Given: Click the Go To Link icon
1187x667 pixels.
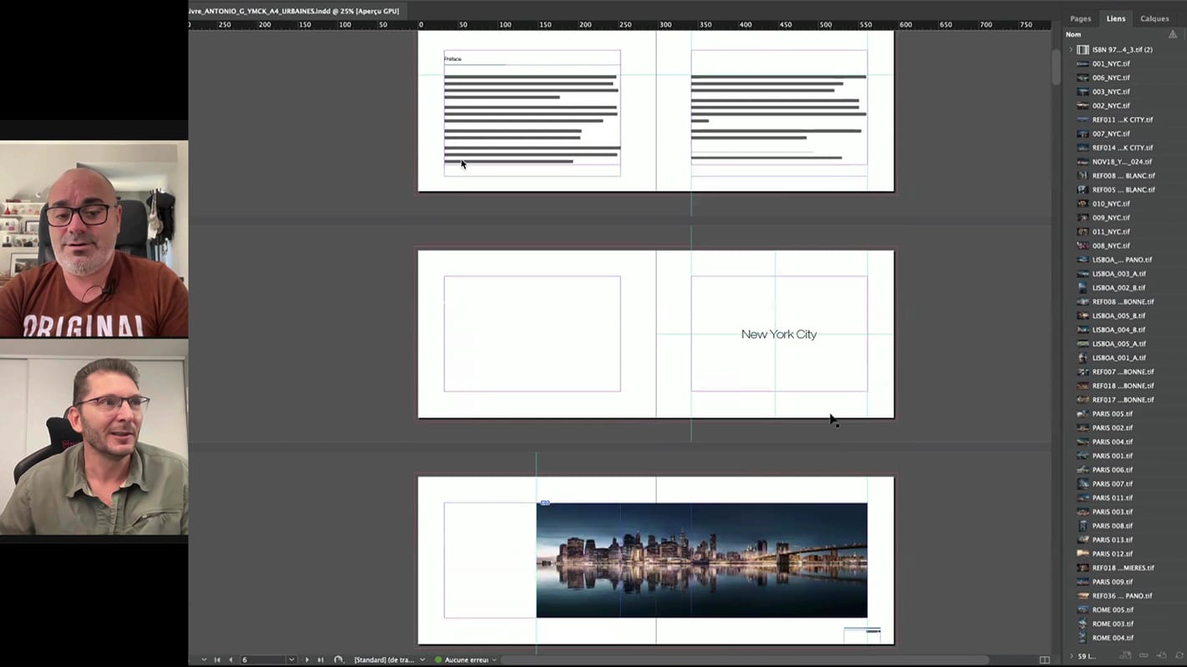Looking at the screenshot, I should pyautogui.click(x=1161, y=655).
